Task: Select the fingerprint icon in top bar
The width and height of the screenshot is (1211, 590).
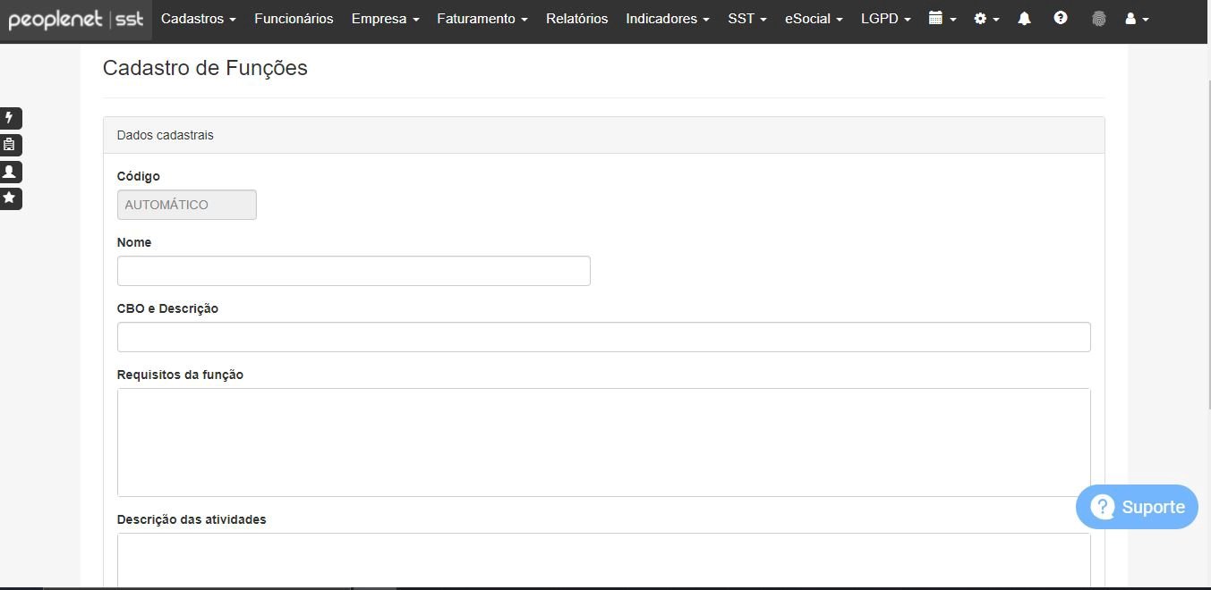Action: pyautogui.click(x=1098, y=18)
